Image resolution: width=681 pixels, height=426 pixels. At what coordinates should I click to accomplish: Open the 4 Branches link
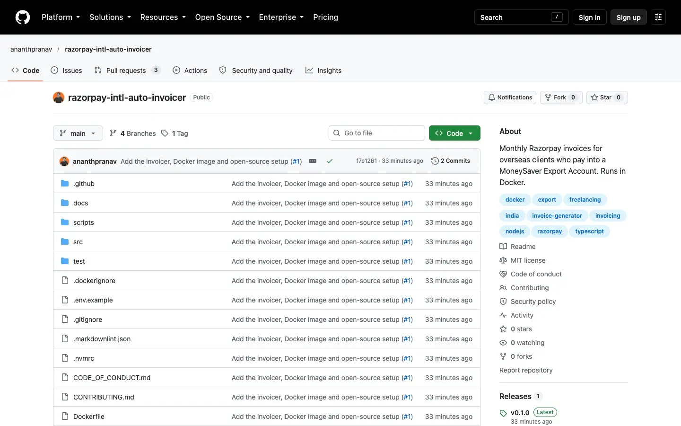132,133
